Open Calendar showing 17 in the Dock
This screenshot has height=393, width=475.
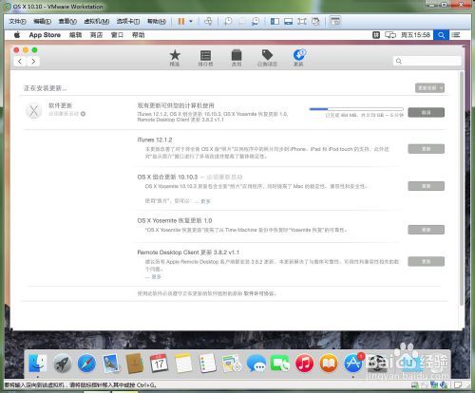tap(159, 363)
